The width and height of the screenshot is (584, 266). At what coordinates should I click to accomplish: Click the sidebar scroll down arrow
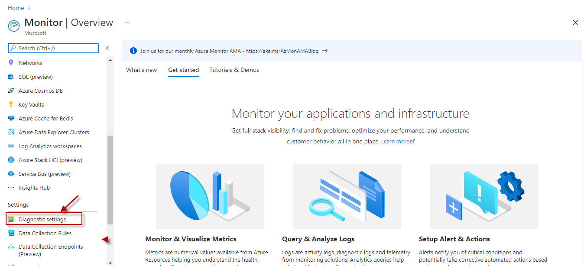click(x=110, y=263)
